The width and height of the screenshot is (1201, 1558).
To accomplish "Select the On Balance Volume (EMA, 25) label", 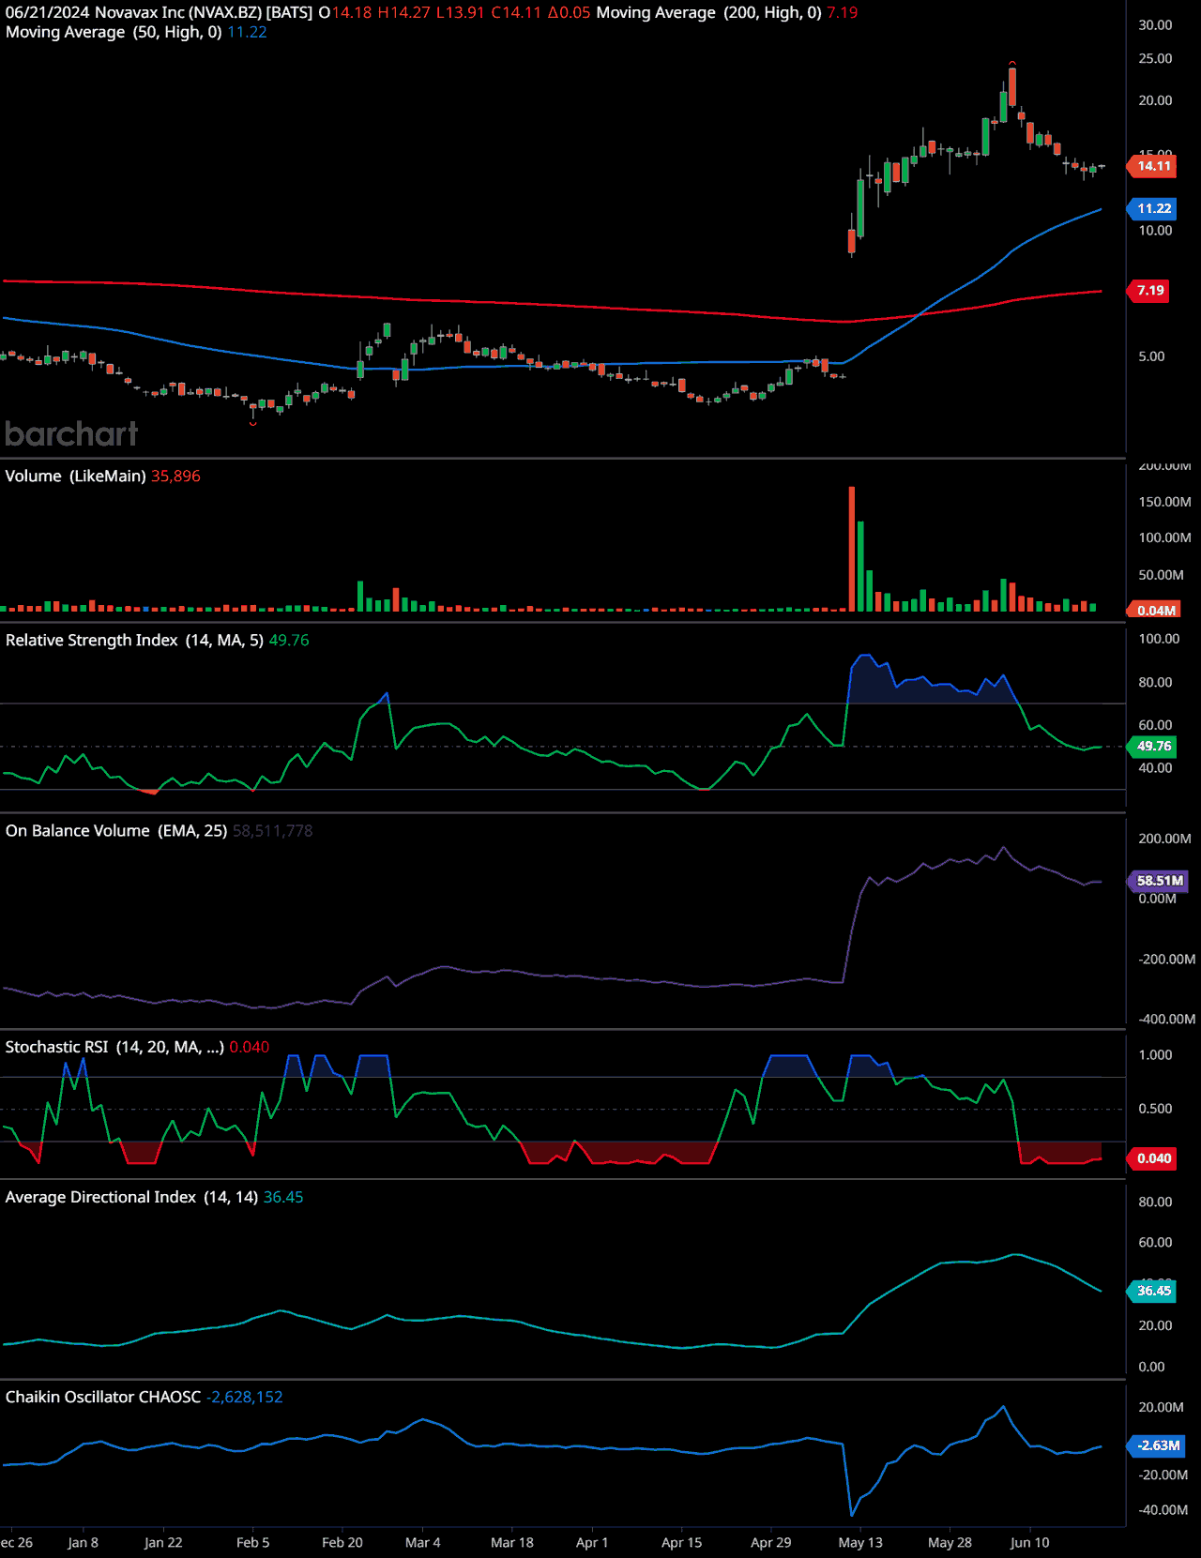I will [x=116, y=830].
